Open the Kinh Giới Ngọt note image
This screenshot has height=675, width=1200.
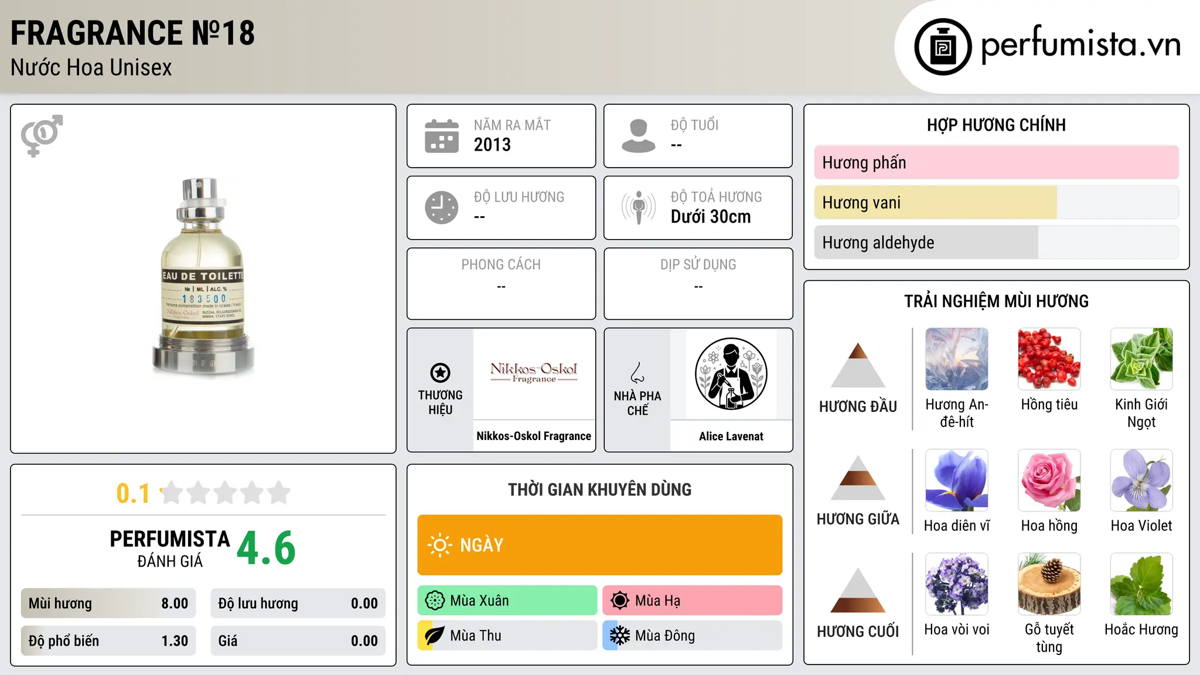click(x=1141, y=359)
